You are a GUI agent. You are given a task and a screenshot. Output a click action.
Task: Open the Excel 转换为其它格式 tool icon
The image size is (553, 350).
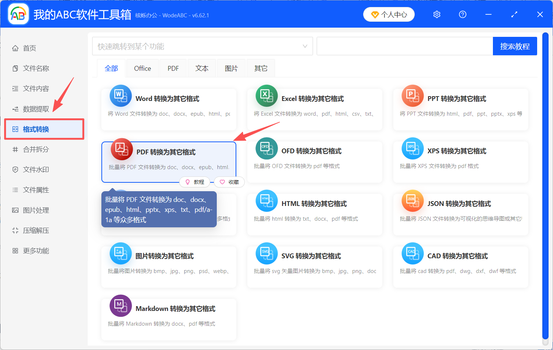[x=266, y=95]
